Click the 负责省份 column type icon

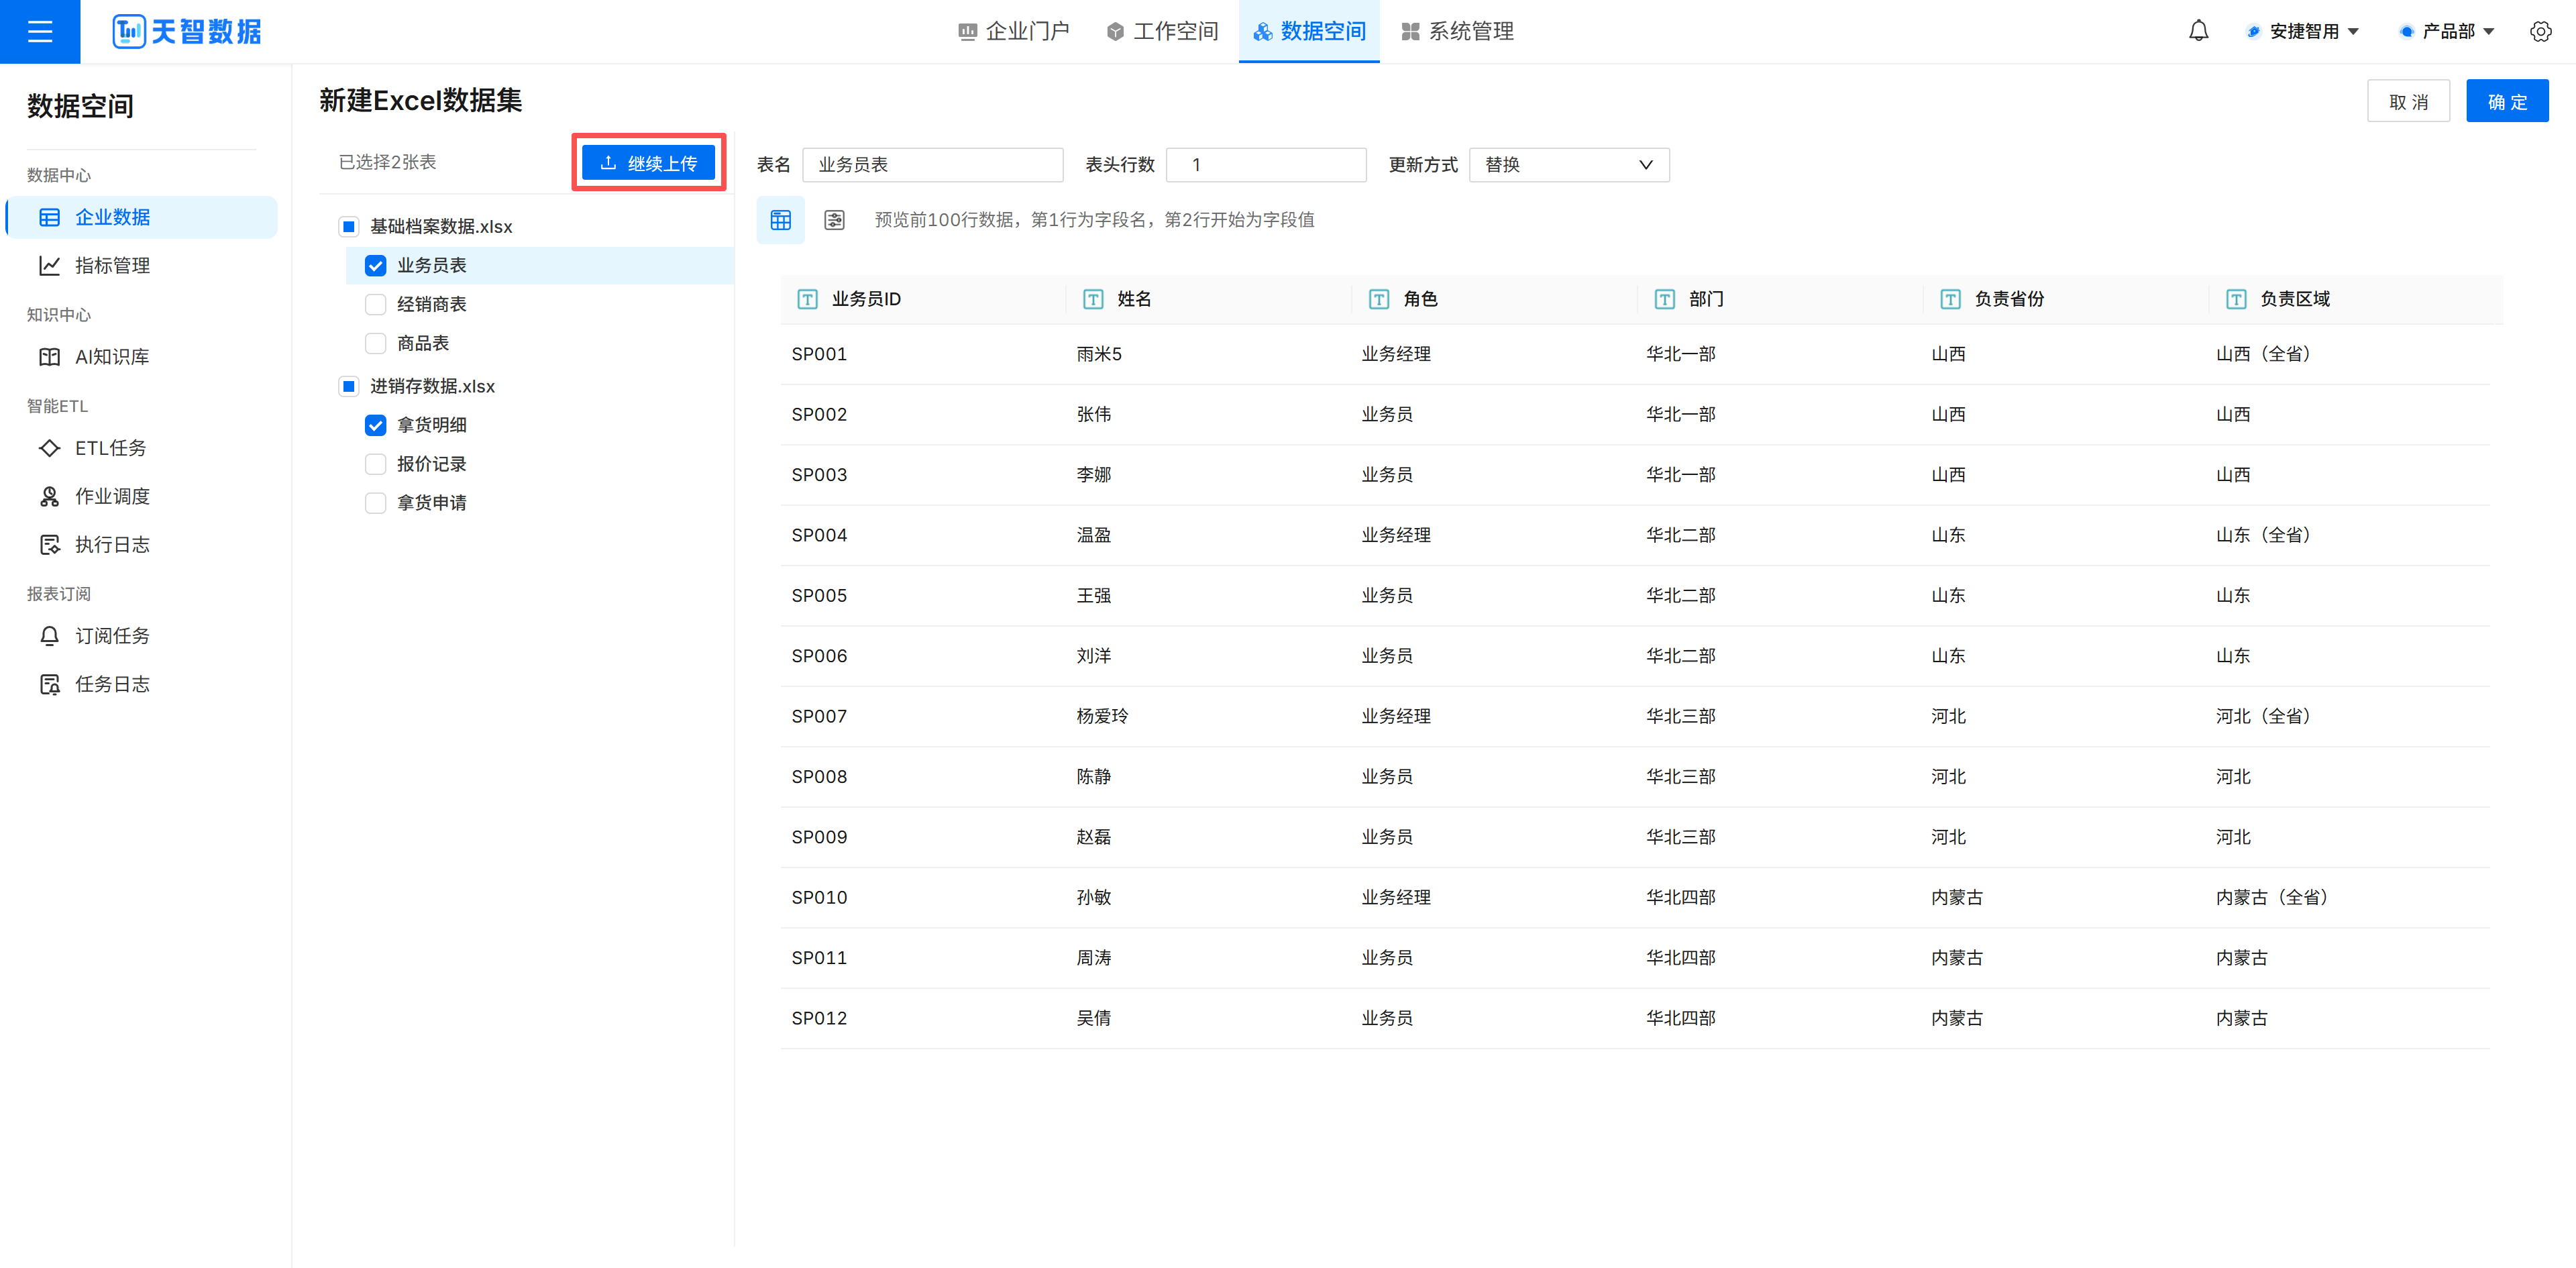click(x=1951, y=299)
